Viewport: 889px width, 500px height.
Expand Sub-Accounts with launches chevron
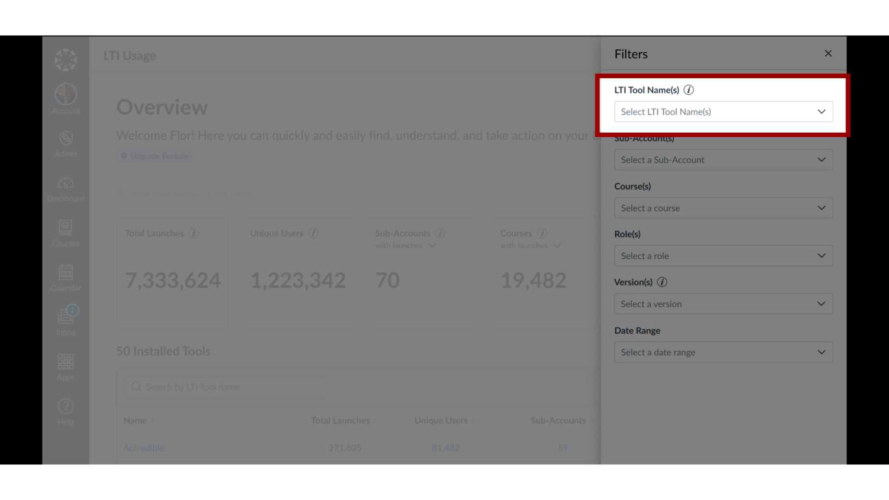tap(432, 245)
